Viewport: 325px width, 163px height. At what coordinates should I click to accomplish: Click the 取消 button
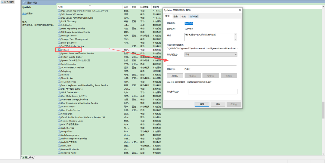218,104
